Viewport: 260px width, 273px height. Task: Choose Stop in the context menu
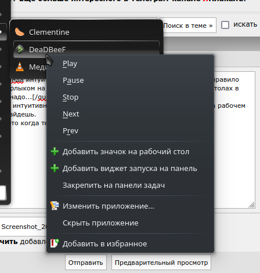point(130,97)
